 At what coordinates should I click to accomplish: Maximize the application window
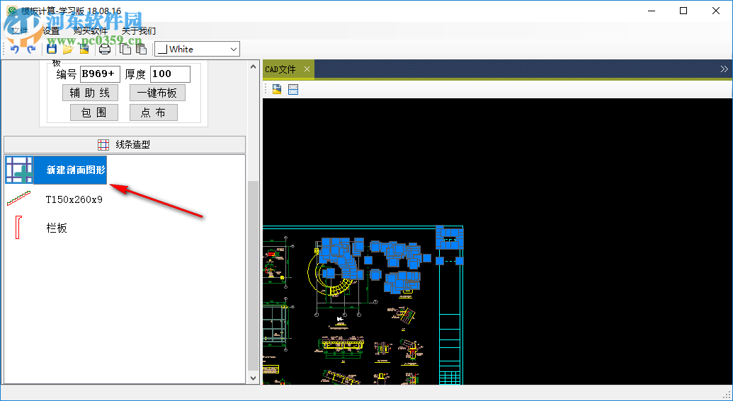click(x=683, y=11)
